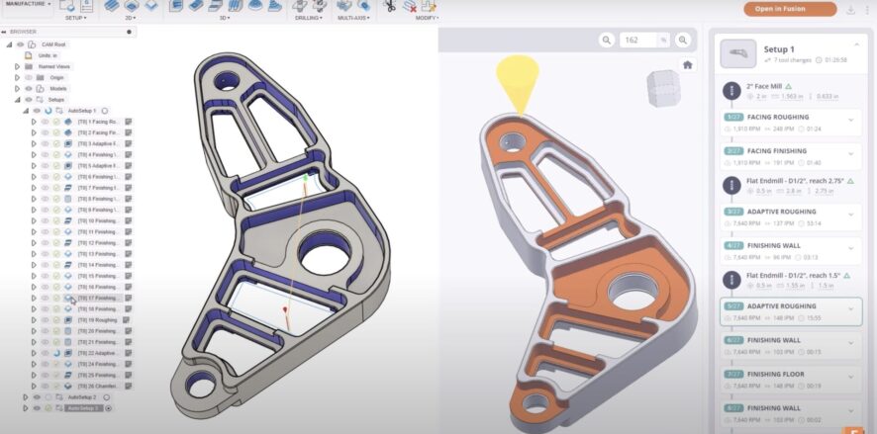
Task: Expand the Named Views node
Action: 18,66
